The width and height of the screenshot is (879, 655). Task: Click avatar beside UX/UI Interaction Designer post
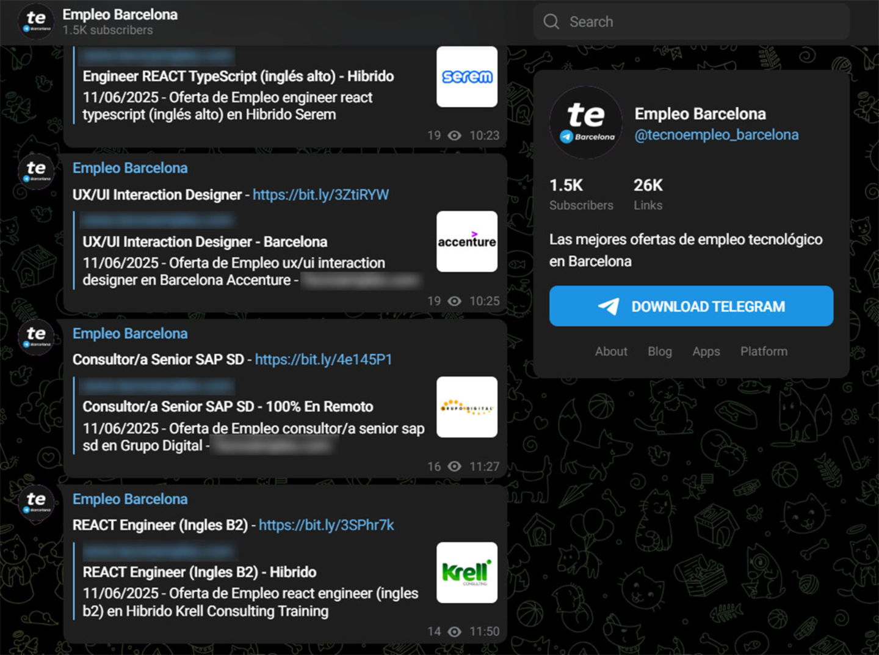pos(36,171)
